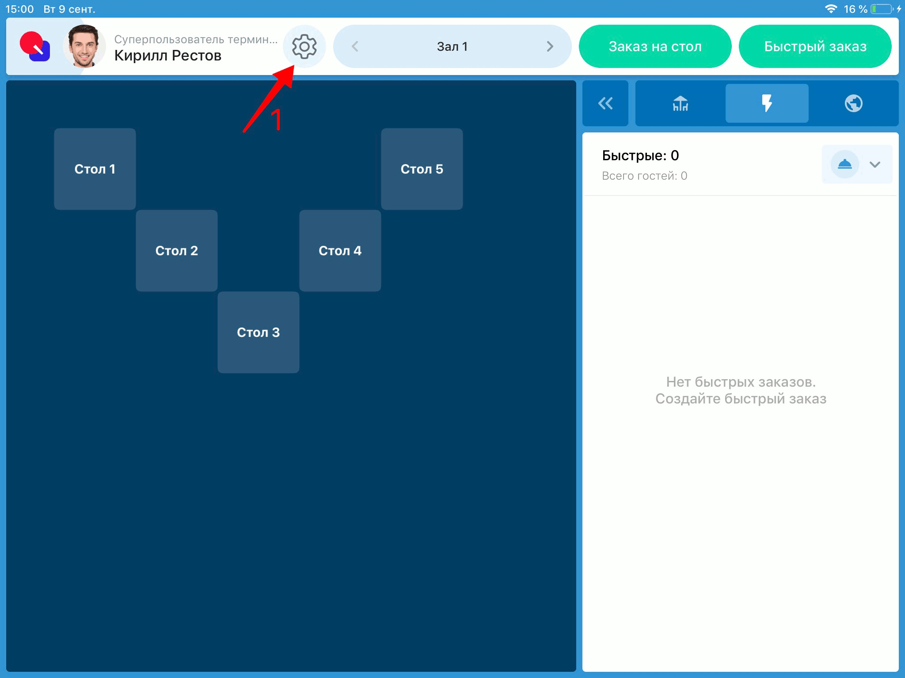Select table Стол 1
The width and height of the screenshot is (905, 678).
pos(95,169)
